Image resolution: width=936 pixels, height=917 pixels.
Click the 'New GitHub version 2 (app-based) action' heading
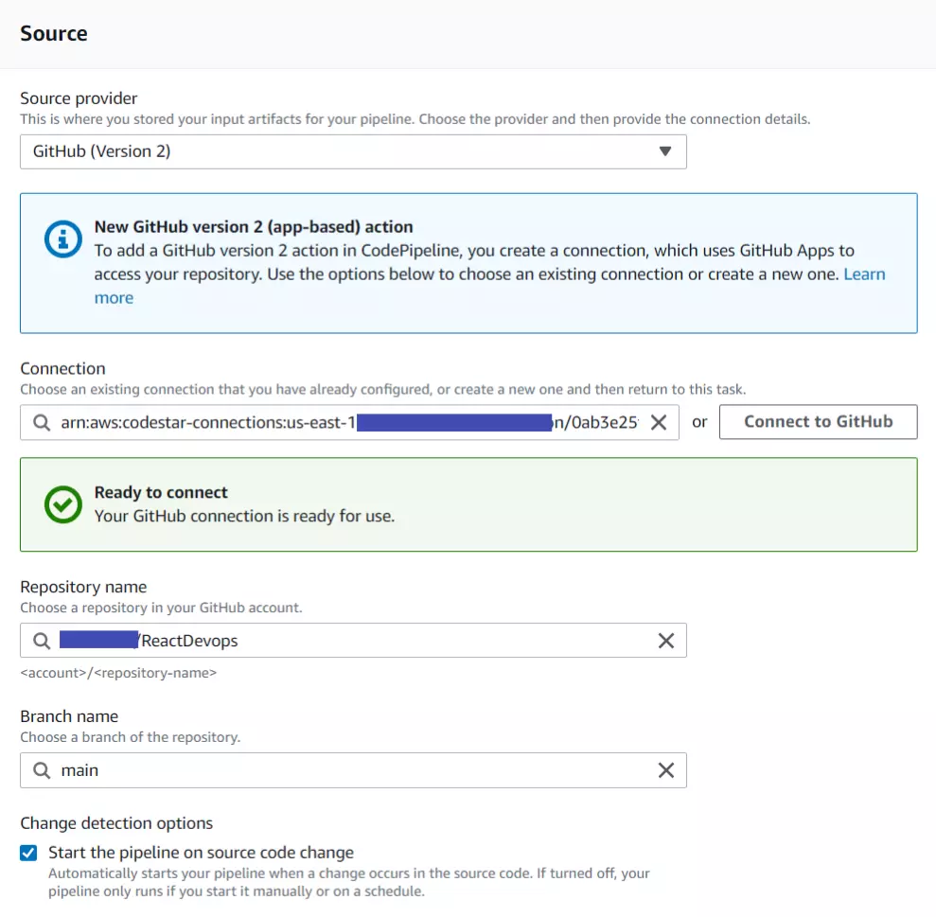253,227
